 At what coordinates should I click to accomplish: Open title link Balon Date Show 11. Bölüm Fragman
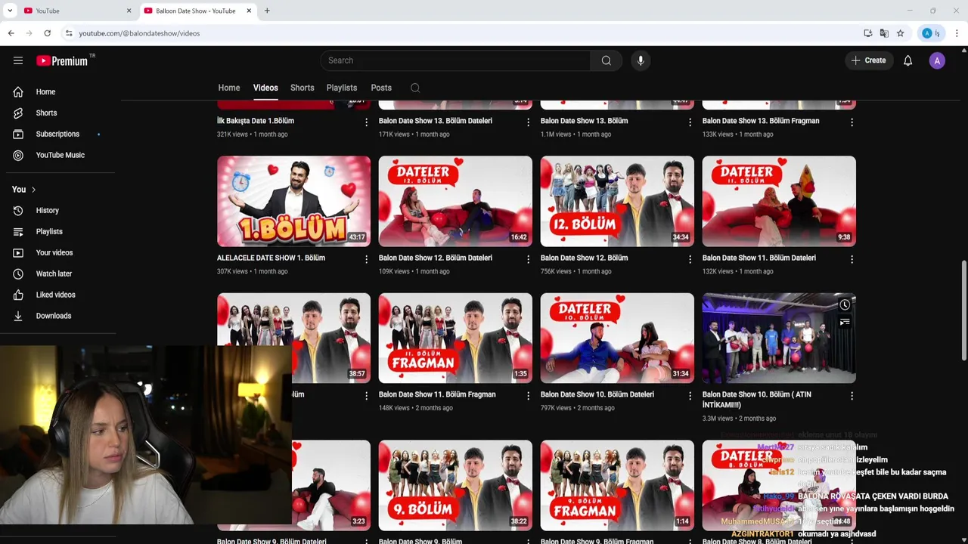[437, 394]
